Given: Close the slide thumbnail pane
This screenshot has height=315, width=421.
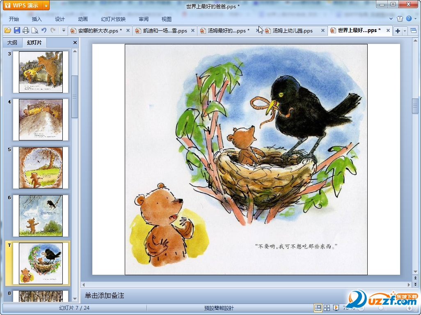Looking at the screenshot, I should [x=75, y=42].
